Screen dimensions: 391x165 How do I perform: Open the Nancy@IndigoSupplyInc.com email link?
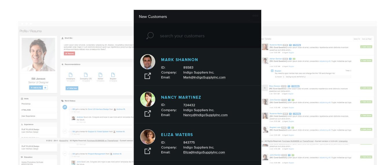coord(205,115)
